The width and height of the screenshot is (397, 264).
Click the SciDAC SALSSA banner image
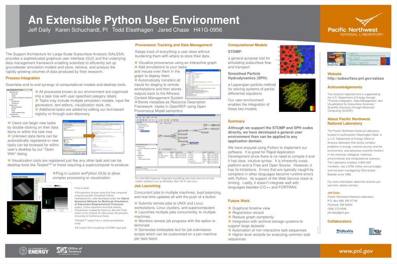[x=359, y=59]
